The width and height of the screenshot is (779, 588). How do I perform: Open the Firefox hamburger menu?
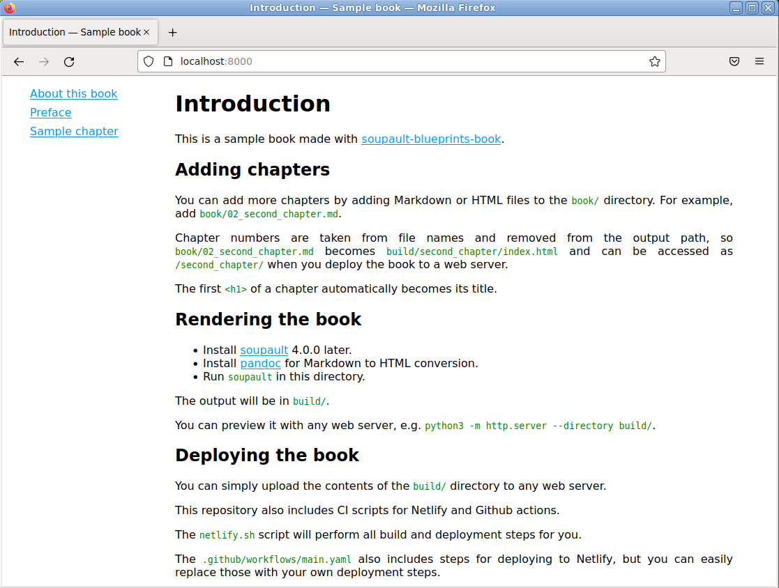point(759,61)
